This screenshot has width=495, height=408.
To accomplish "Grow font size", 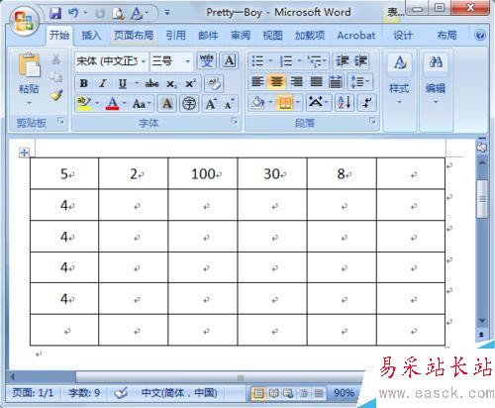I will (211, 104).
